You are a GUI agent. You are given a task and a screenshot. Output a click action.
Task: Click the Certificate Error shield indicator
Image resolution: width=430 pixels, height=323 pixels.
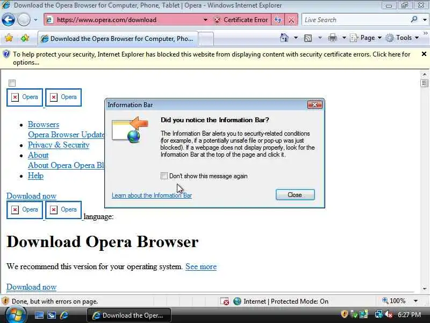coord(241,20)
